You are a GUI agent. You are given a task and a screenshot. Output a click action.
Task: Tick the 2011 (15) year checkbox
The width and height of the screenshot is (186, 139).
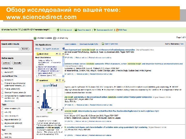point(2,134)
